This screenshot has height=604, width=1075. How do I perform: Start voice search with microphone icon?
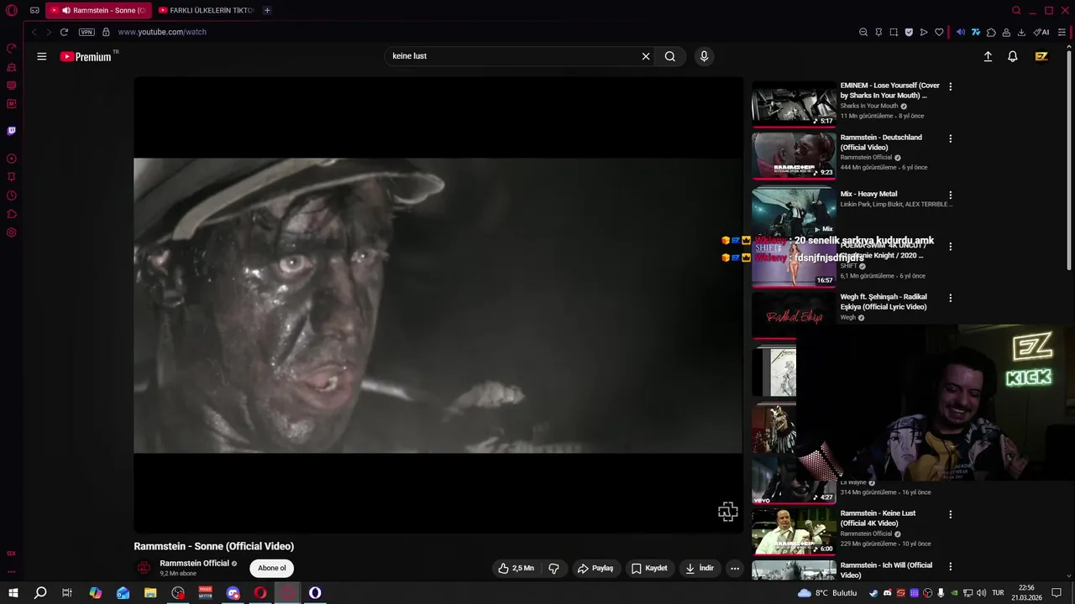704,56
